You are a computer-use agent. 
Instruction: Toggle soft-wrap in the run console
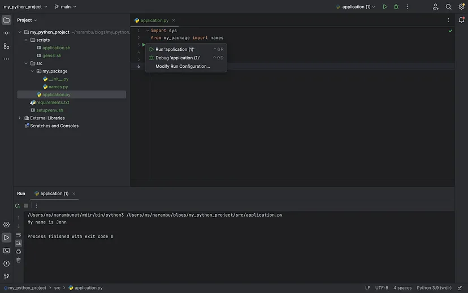pyautogui.click(x=19, y=235)
